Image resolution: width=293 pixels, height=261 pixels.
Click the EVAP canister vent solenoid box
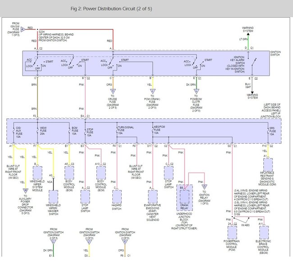click(x=153, y=196)
